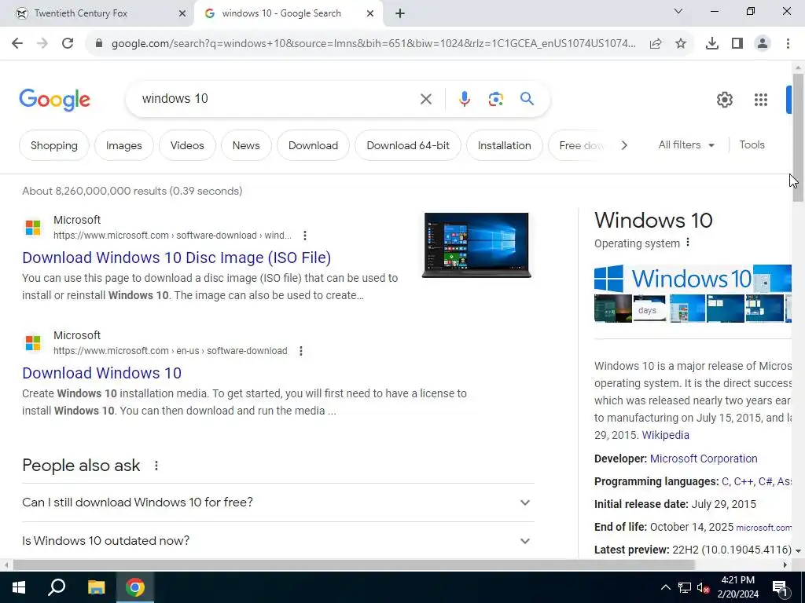805x603 pixels.
Task: Share this page from the address bar
Action: pos(656,44)
